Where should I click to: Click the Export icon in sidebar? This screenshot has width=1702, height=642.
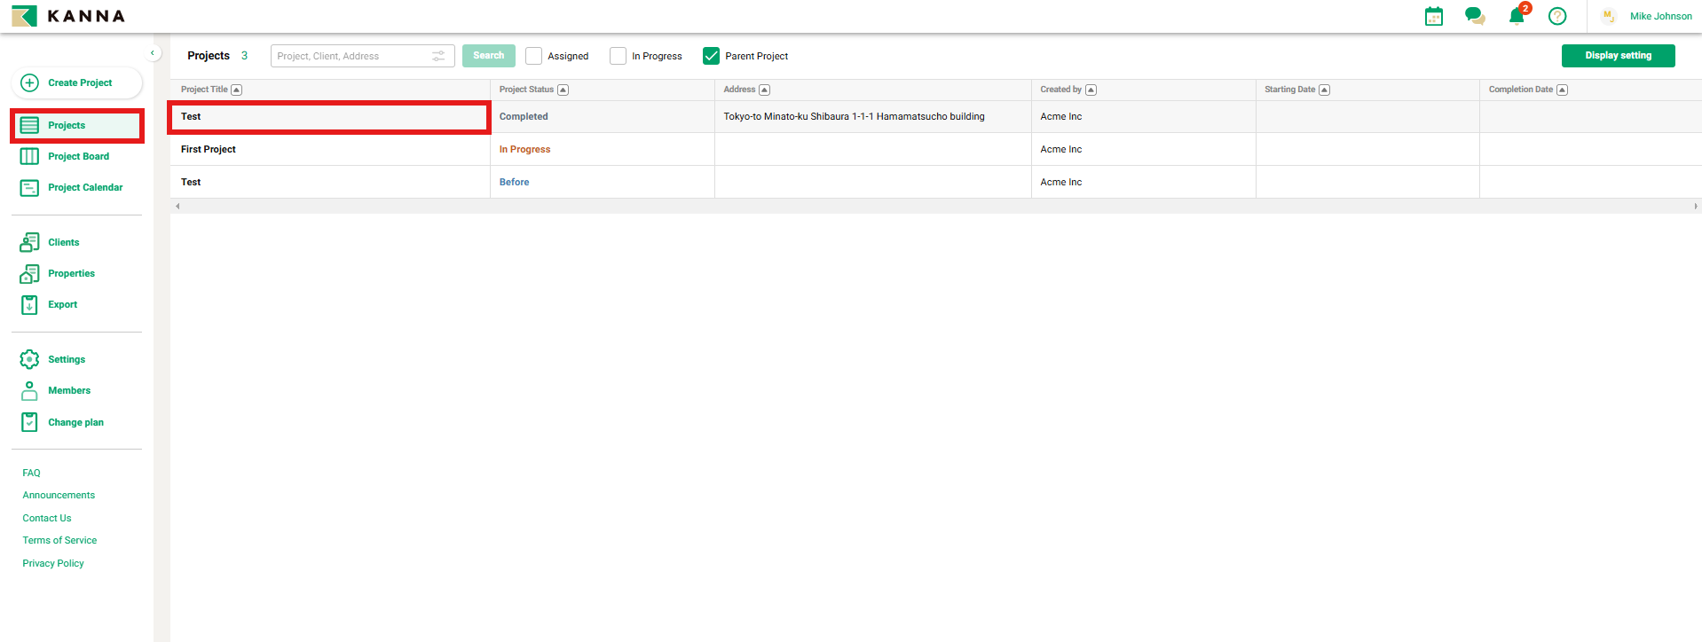point(29,304)
